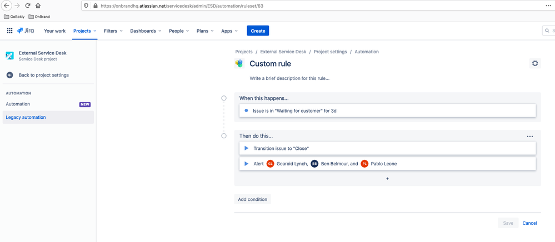Click Add condition button
The width and height of the screenshot is (555, 242).
253,199
